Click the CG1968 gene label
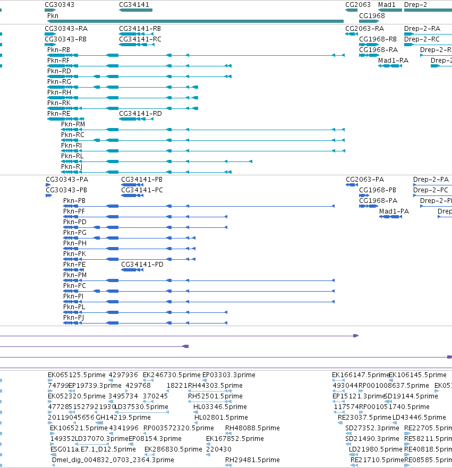This screenshot has width=452, height=468. [x=372, y=16]
